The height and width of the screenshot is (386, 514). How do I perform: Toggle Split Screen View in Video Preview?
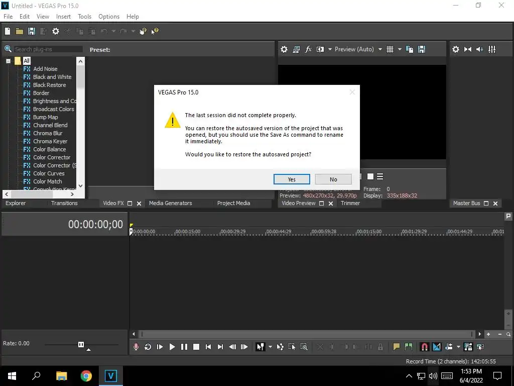pyautogui.click(x=320, y=49)
